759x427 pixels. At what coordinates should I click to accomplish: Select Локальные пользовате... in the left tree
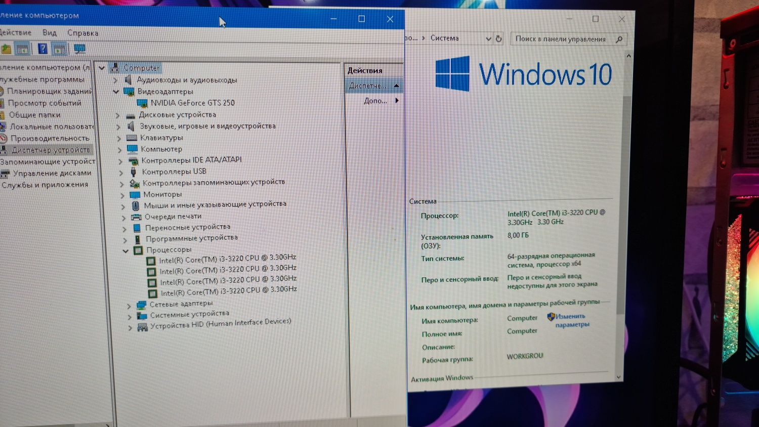52,126
